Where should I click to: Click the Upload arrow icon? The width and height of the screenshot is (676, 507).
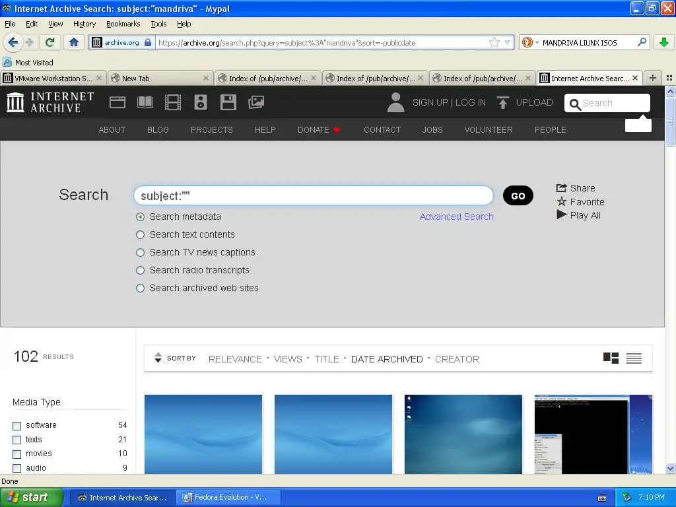tap(502, 102)
